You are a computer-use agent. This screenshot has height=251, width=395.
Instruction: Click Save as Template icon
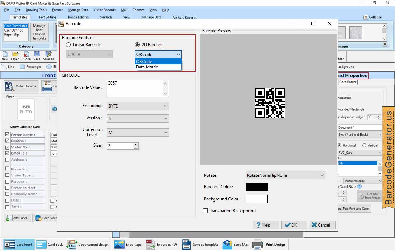(x=186, y=245)
